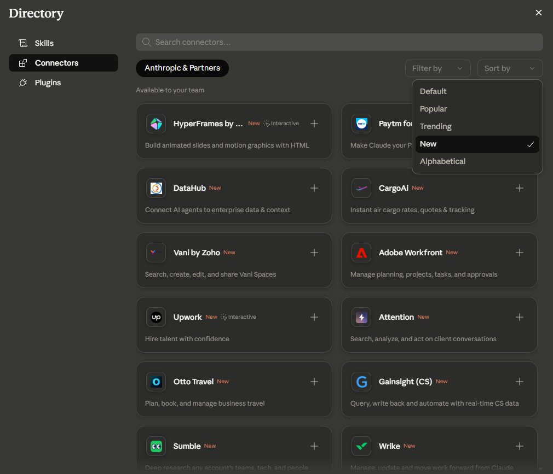The height and width of the screenshot is (474, 553).
Task: Add the Upwork connector with plus
Action: click(x=314, y=317)
